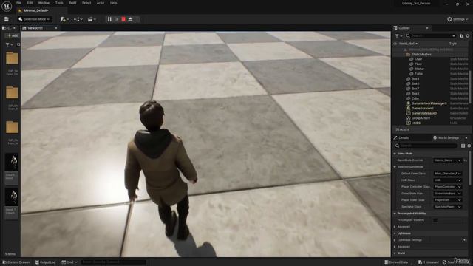Open the Tools menu
This screenshot has width=473, height=266.
coord(59,3)
